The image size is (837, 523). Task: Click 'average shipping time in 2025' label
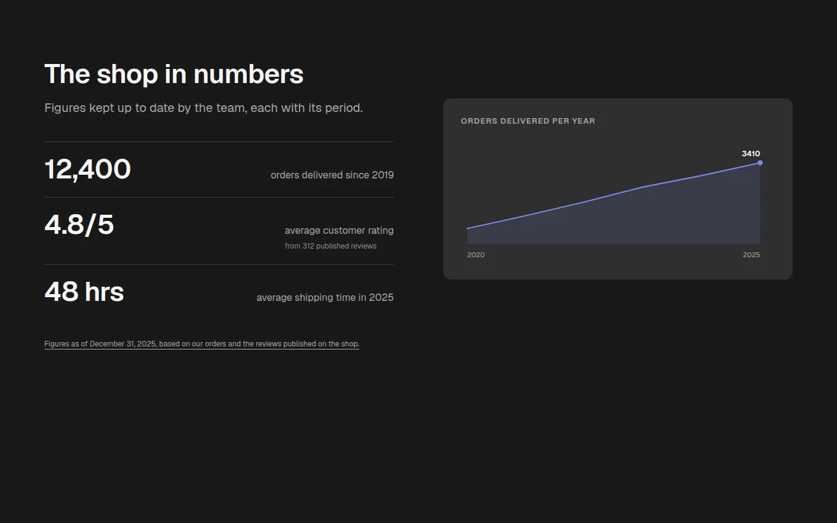tap(325, 298)
